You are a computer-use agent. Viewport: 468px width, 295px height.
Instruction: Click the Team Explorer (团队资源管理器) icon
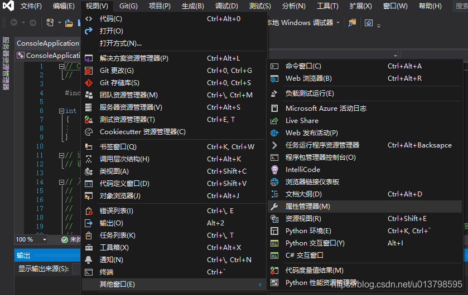[89, 95]
